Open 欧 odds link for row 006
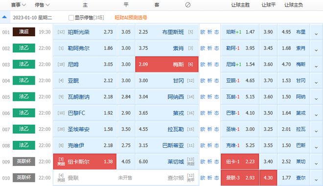This screenshot has width=323, height=186. 203,113
